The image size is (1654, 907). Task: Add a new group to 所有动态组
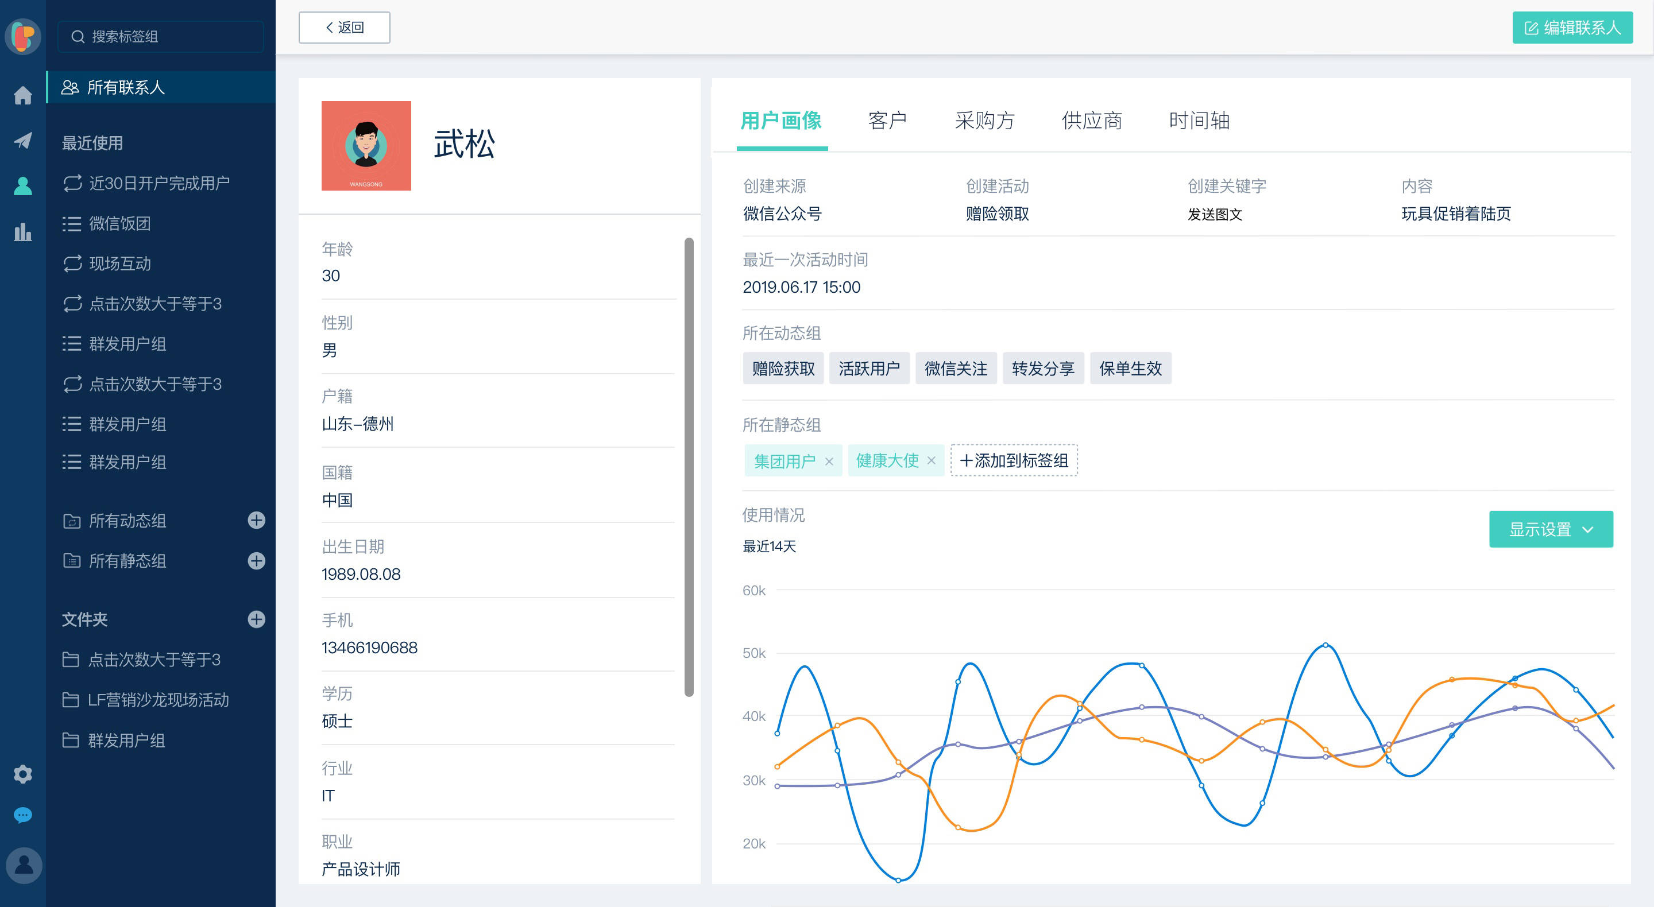click(x=256, y=520)
